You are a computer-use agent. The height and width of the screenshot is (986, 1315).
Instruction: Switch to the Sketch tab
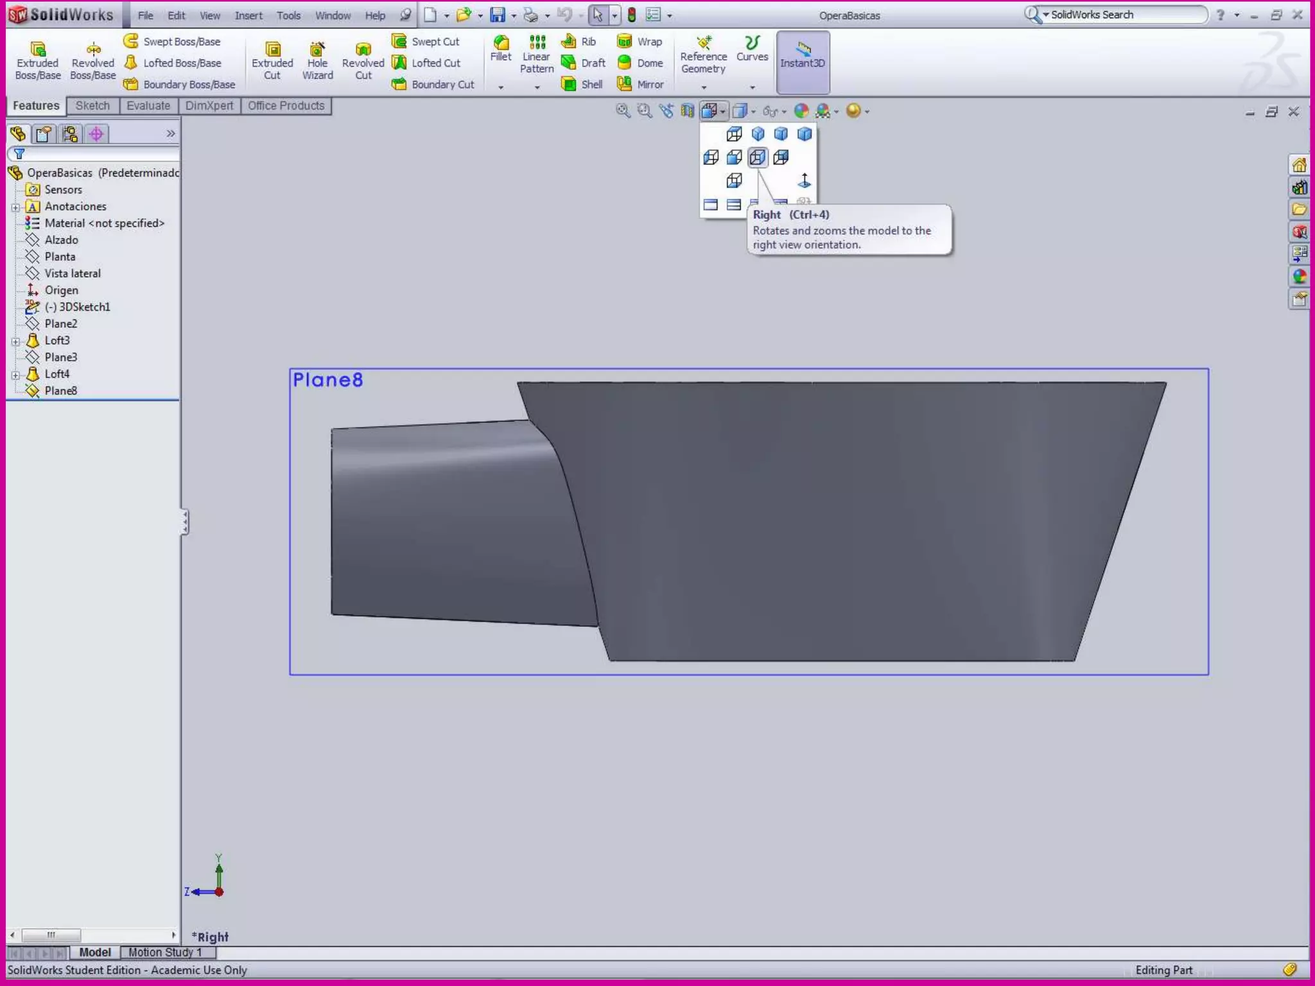(x=92, y=106)
